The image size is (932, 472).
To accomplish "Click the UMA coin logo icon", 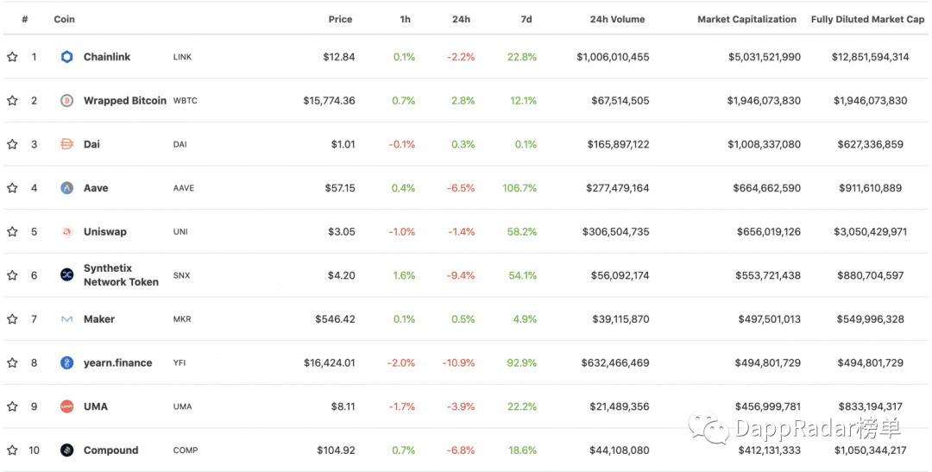I will pyautogui.click(x=67, y=406).
